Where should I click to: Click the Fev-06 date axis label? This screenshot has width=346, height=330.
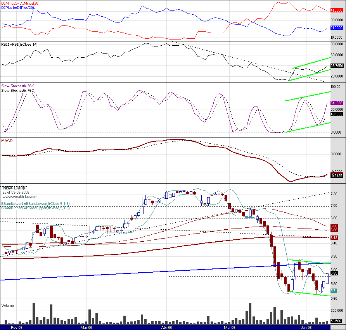17,328
